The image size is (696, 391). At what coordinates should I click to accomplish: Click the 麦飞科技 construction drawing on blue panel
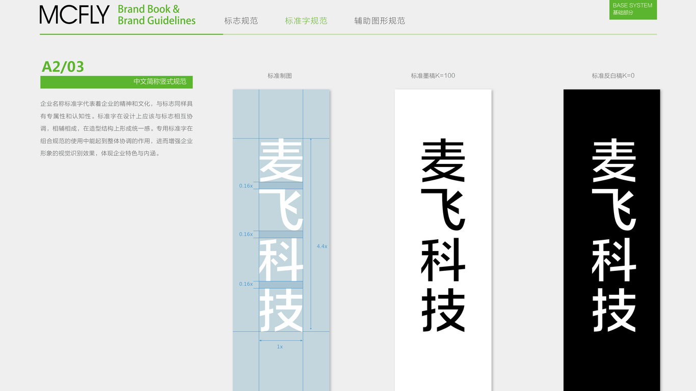(281, 240)
